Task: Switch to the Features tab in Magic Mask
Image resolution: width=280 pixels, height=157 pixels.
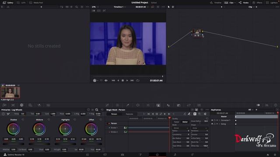Action: (129, 114)
